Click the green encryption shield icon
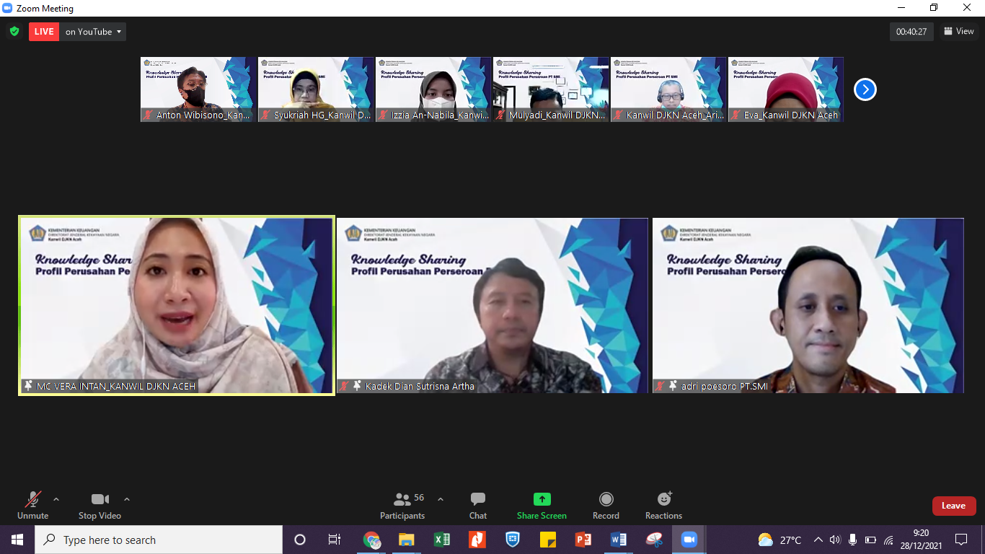The width and height of the screenshot is (985, 554). click(x=14, y=32)
